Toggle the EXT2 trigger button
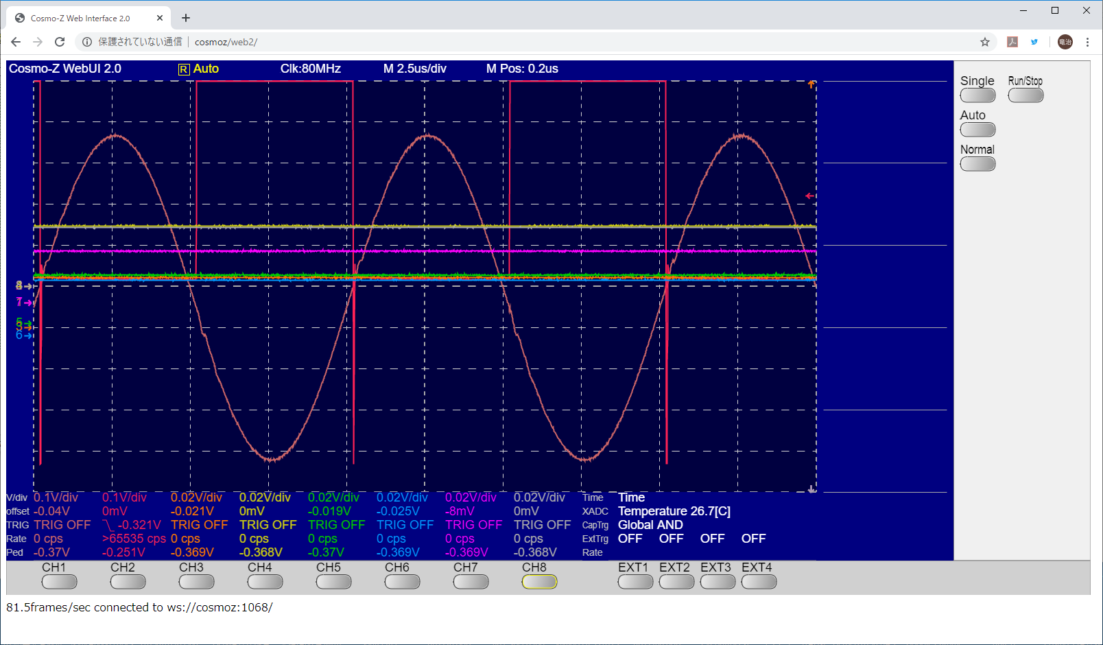Image resolution: width=1103 pixels, height=645 pixels. point(676,582)
